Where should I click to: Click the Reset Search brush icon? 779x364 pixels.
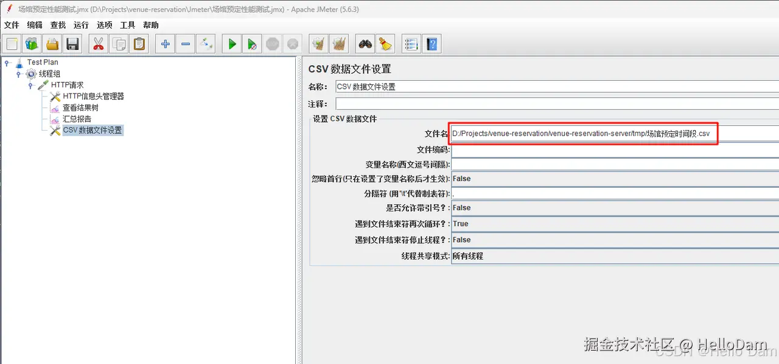point(385,44)
